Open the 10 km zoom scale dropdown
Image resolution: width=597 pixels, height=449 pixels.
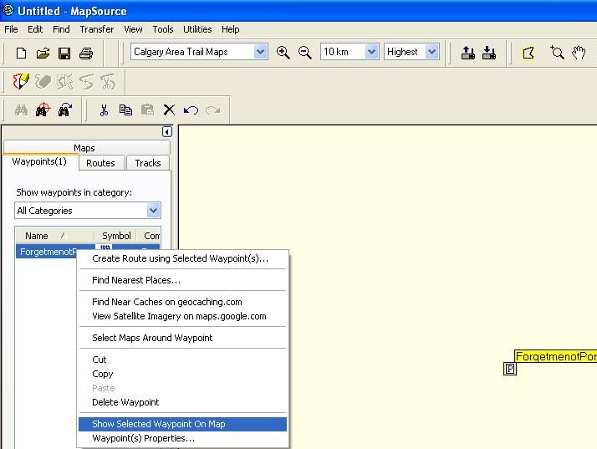(x=372, y=52)
